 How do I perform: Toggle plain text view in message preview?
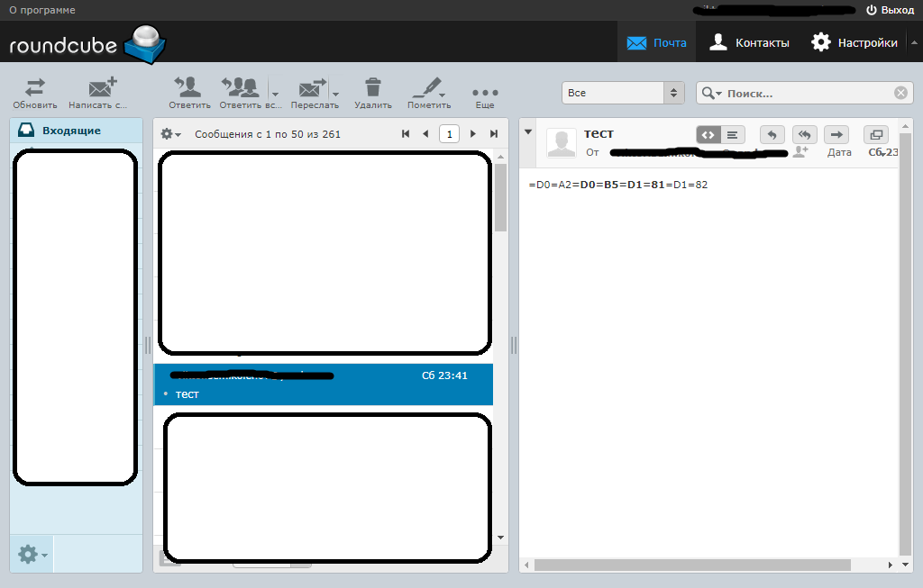[732, 134]
